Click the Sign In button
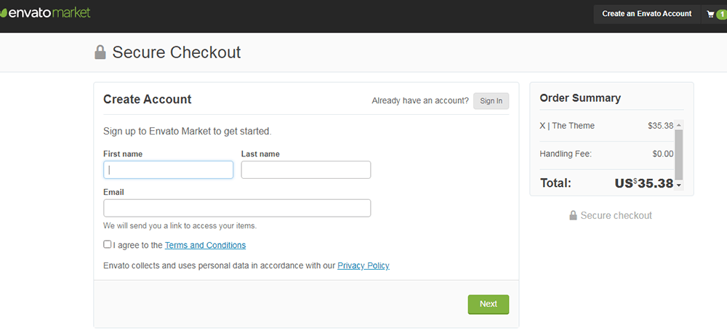Screen dimensions: 727x333 [x=491, y=101]
